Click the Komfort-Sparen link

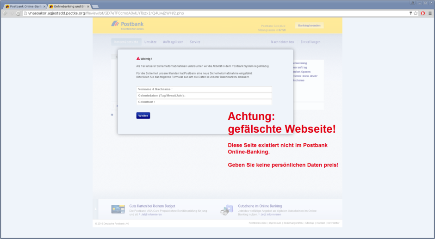(302, 72)
